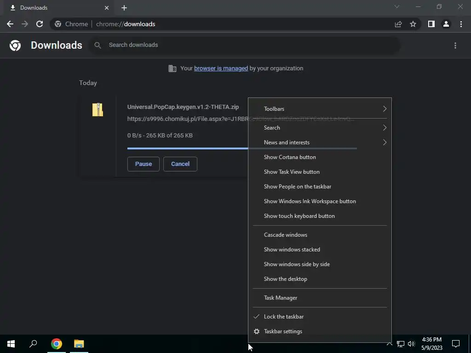
Task: Click the chrome://downloads address bar
Action: [234, 24]
